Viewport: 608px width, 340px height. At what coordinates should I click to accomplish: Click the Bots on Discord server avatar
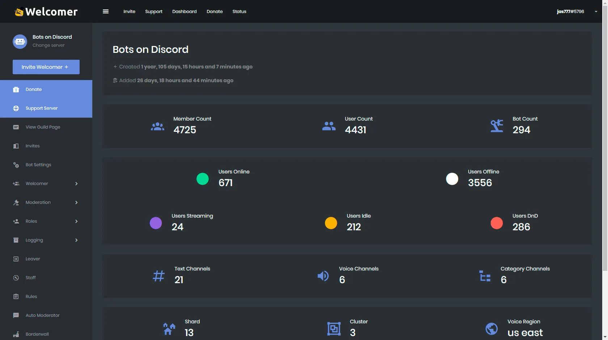coord(20,42)
